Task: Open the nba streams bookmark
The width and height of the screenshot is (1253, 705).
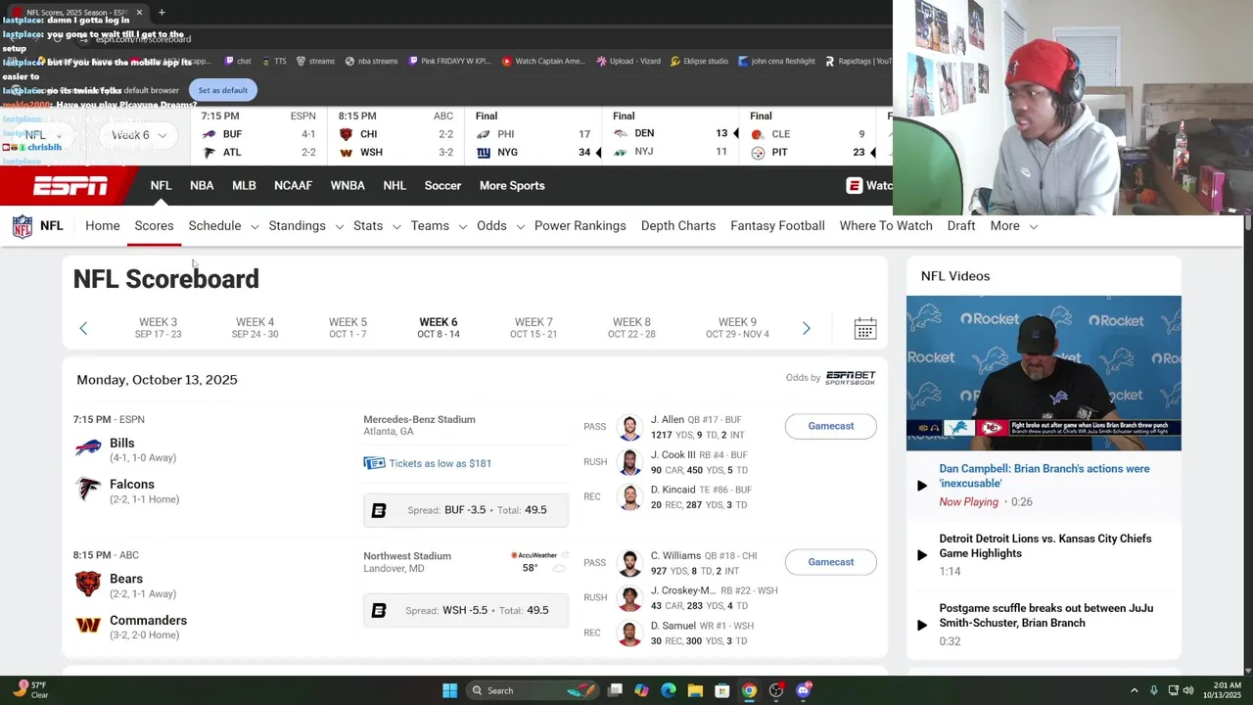Action: (372, 61)
